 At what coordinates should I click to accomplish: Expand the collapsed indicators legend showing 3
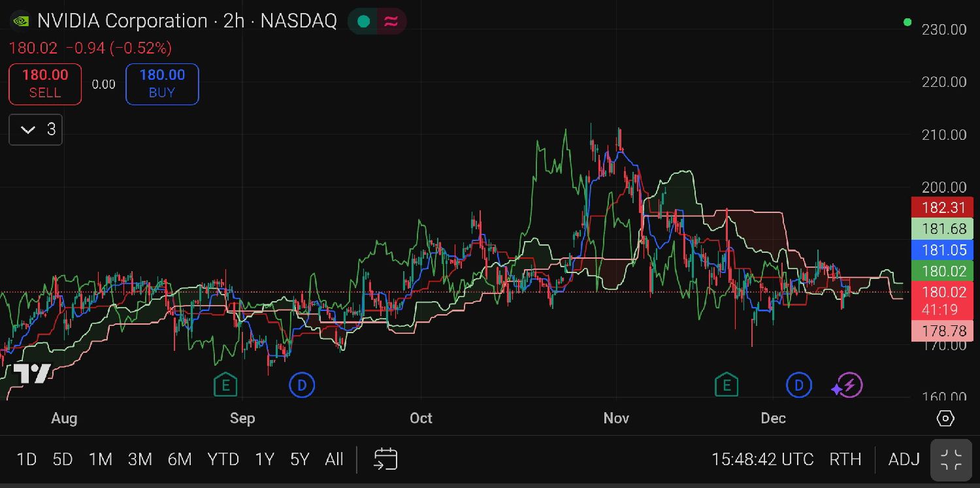pos(36,130)
